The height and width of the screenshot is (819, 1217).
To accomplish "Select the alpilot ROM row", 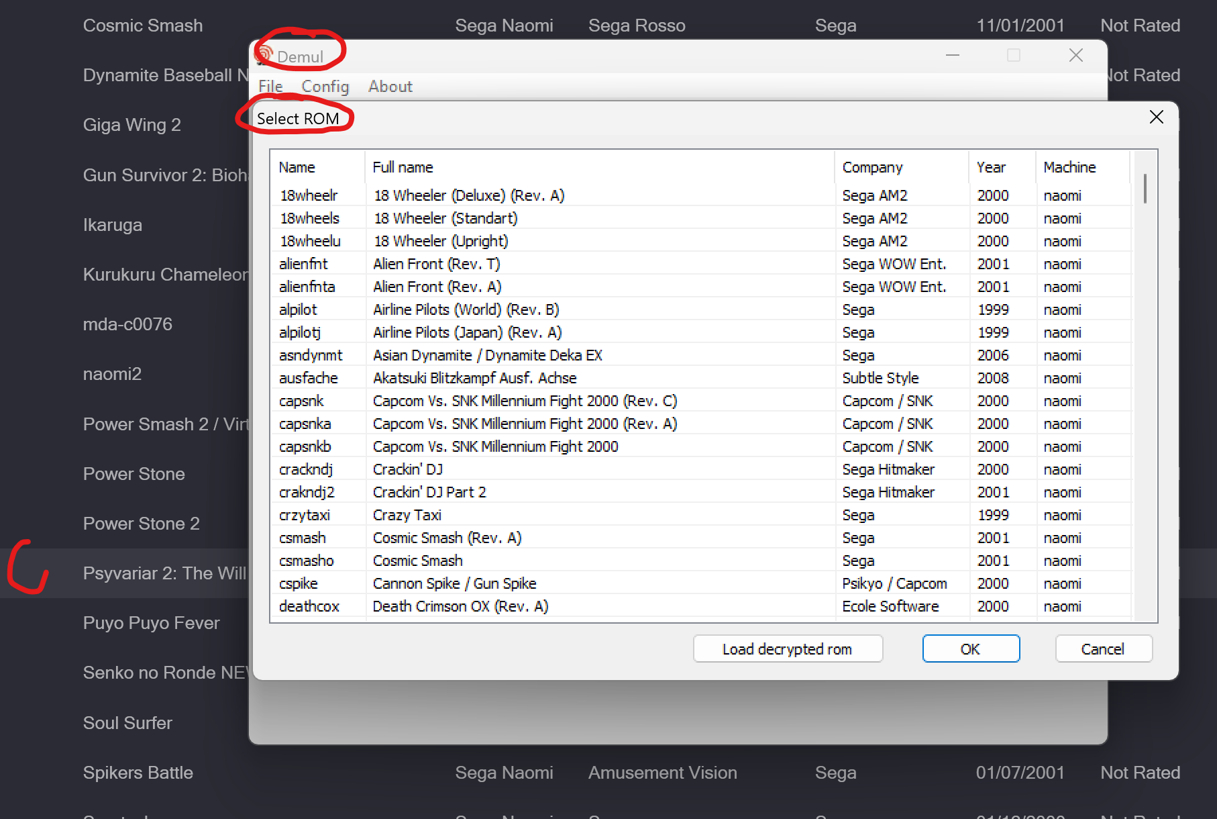I will (701, 309).
